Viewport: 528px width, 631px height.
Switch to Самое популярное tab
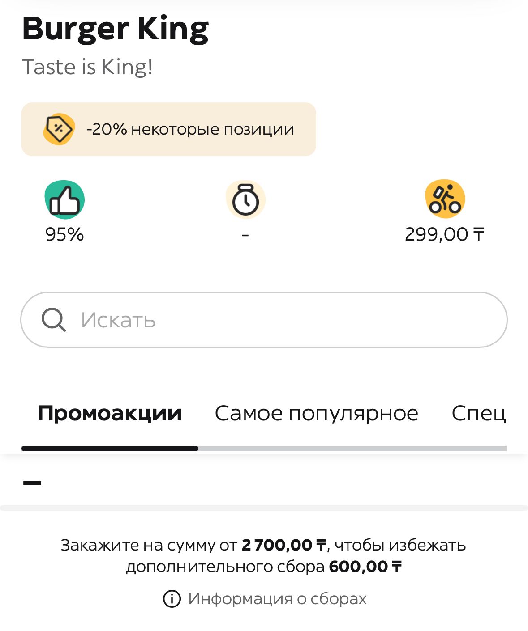tap(316, 413)
